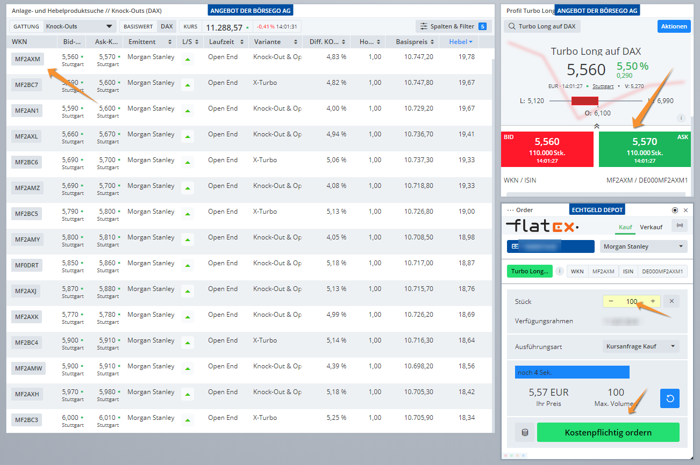This screenshot has width=700, height=465.
Task: Open the Morgan Stanley issuer dropdown in Order
Action: (x=644, y=246)
